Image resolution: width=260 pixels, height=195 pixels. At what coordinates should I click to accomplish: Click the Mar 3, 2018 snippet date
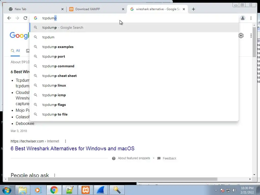pyautogui.click(x=19, y=131)
